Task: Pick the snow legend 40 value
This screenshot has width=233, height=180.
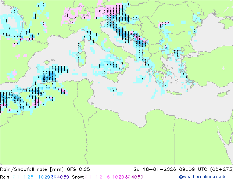Action: click(x=134, y=177)
